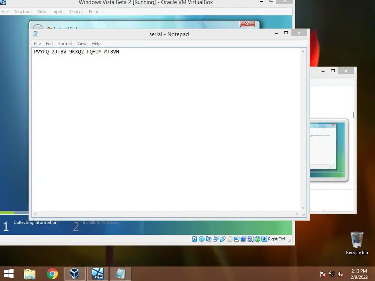Open the VirtualBox Machine menu
Viewport: 375px width, 281px height.
point(23,11)
